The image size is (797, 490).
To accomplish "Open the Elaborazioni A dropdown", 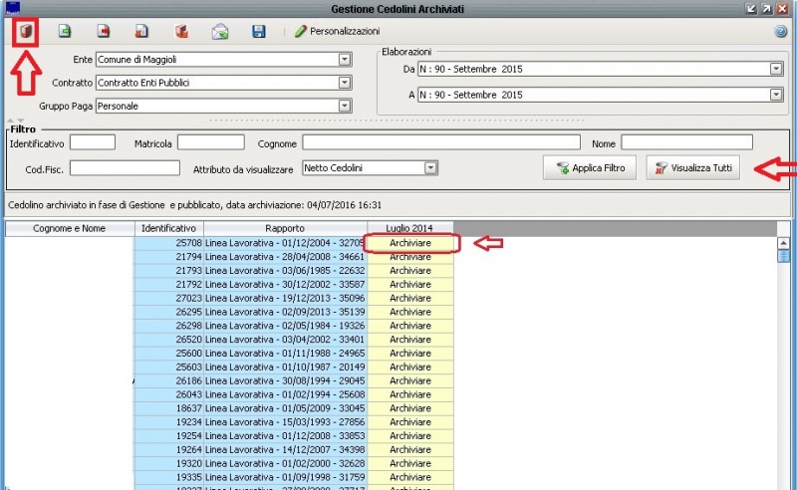I will (x=776, y=95).
